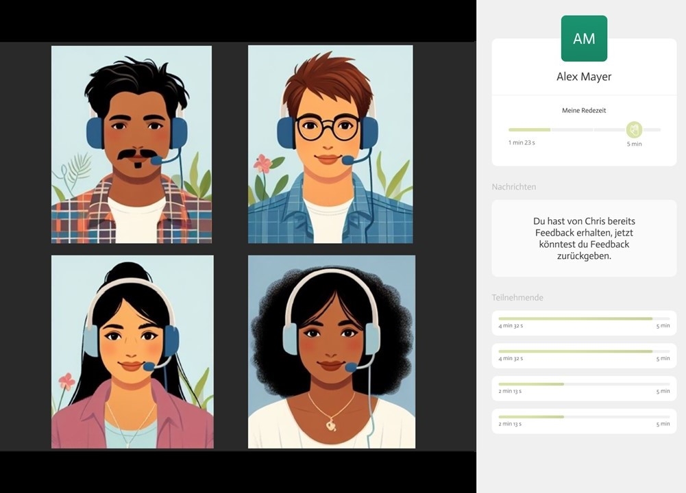Click the last participant's speaking time bar
The image size is (686, 493).
click(584, 417)
